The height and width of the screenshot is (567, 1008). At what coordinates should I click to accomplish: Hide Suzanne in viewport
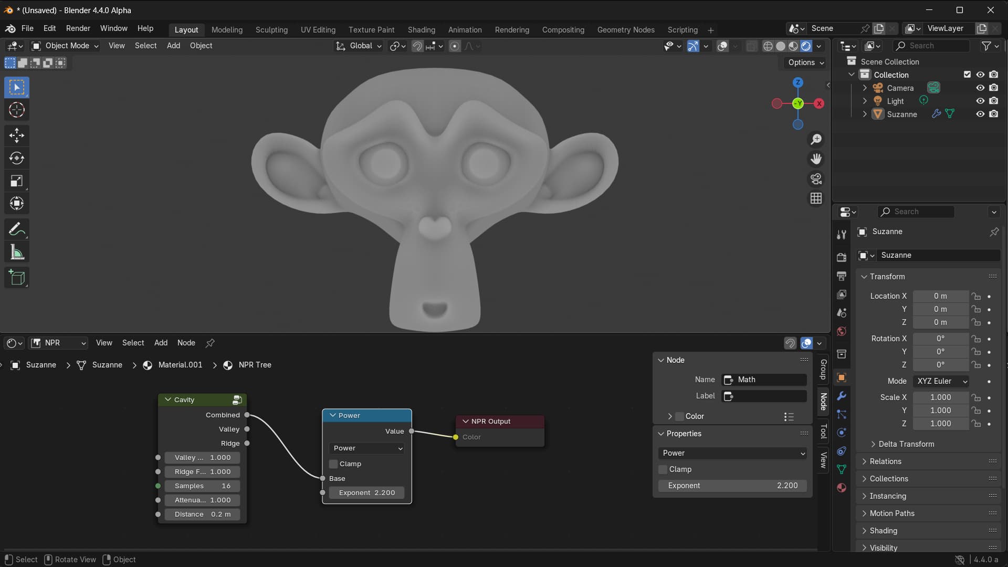pos(980,114)
